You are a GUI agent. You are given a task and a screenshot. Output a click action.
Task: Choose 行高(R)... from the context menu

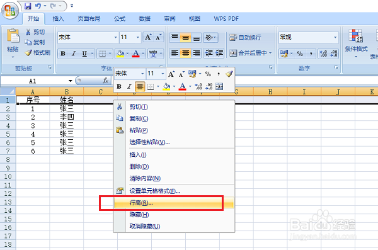click(x=174, y=203)
